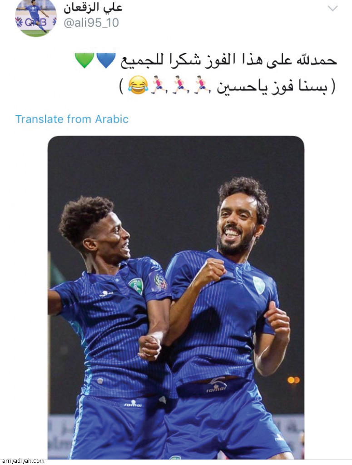Open the tweet options chevron menu
352x465 pixels.
coord(332,8)
